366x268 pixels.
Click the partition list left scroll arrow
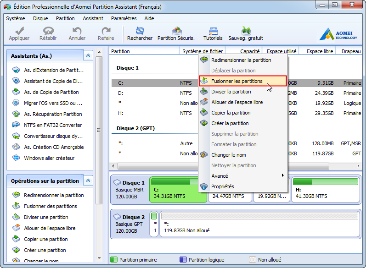[x=113, y=166]
